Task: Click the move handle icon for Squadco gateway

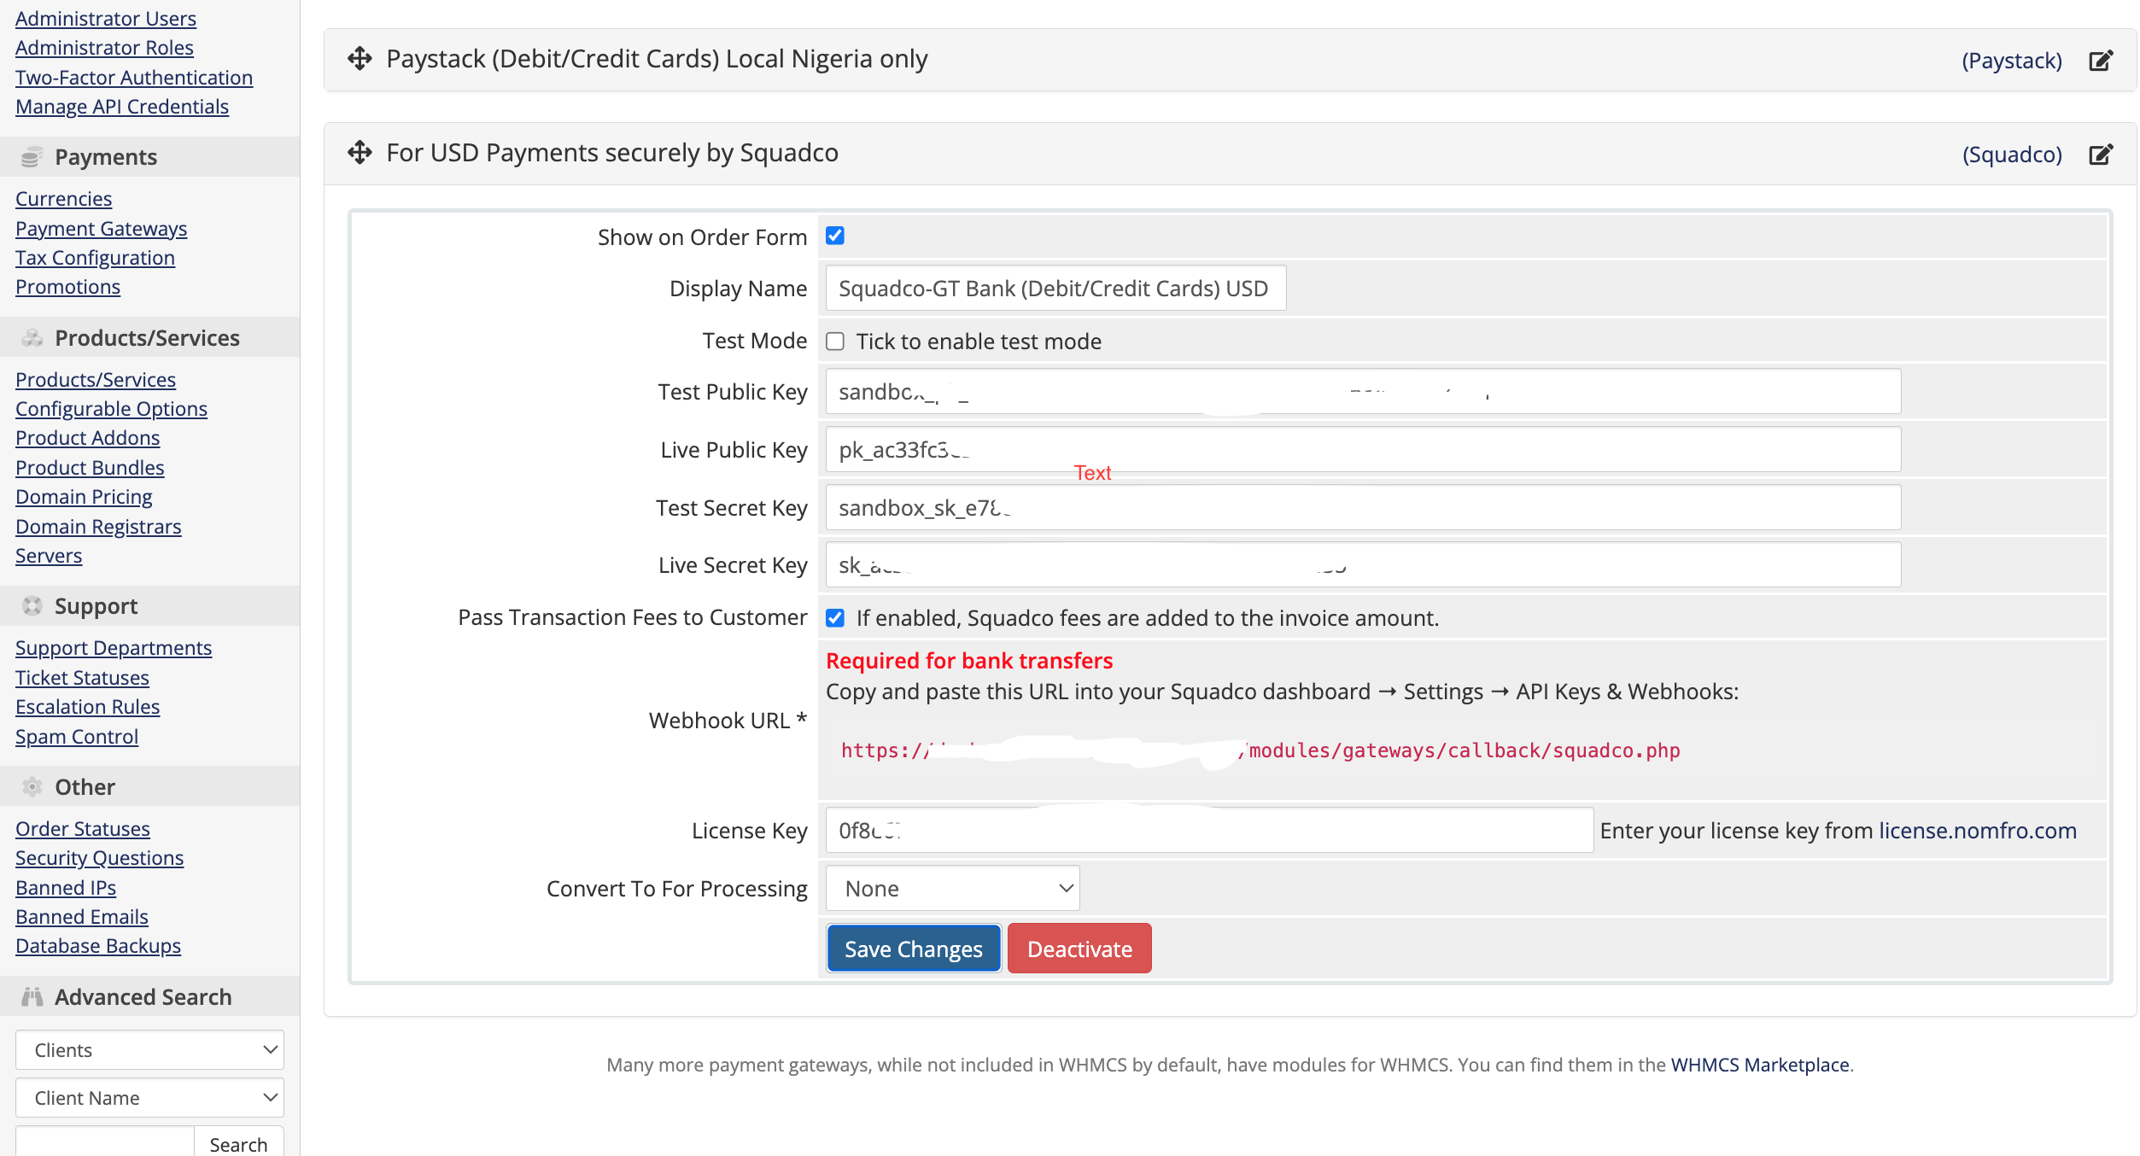Action: point(360,153)
